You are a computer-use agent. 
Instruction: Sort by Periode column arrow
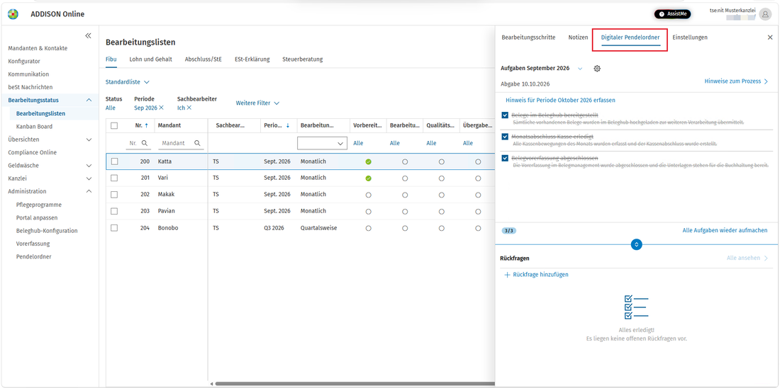tap(288, 126)
